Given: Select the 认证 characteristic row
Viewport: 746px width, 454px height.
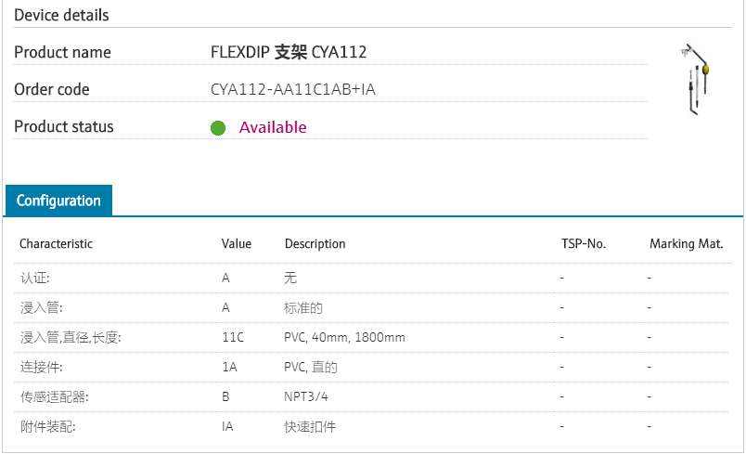Looking at the screenshot, I should 35,278.
